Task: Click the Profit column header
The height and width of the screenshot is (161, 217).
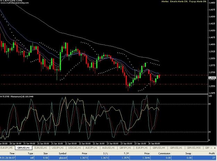Action: (205, 153)
